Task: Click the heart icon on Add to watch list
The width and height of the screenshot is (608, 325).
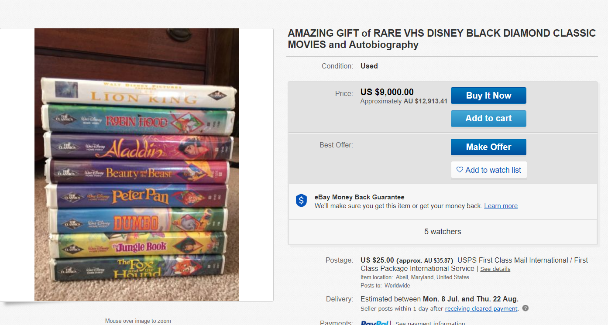Action: [460, 170]
